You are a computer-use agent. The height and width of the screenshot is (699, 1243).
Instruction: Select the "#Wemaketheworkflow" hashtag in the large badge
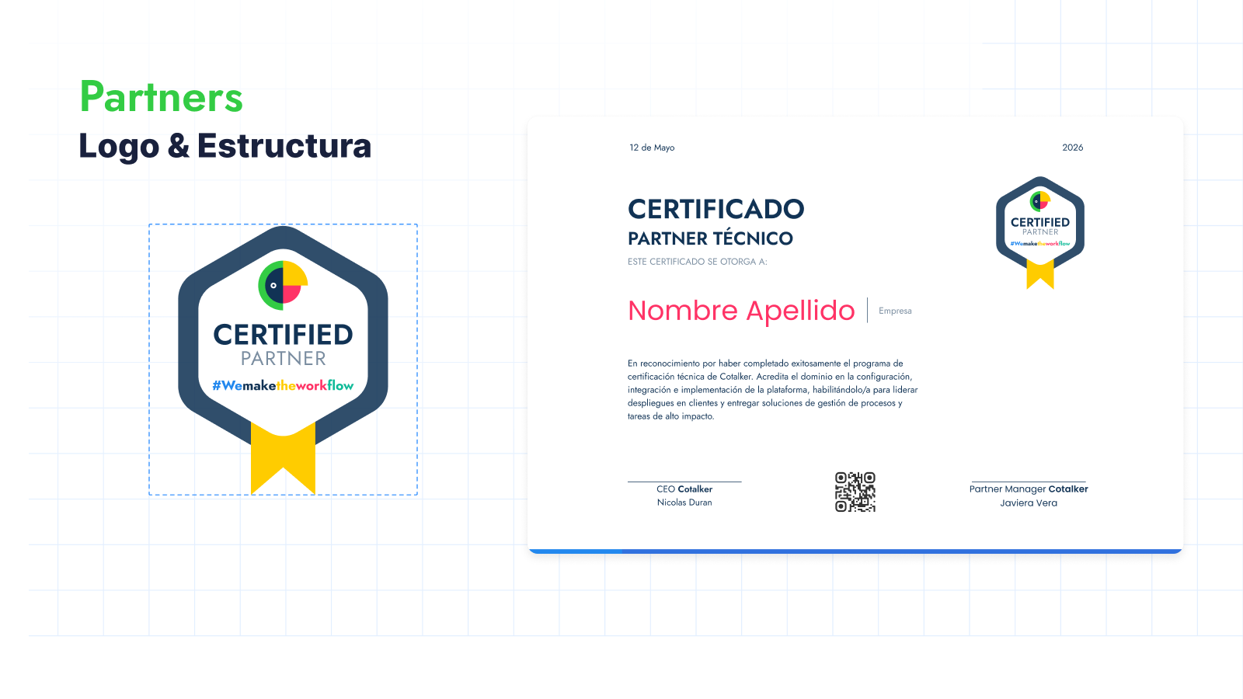pos(283,385)
